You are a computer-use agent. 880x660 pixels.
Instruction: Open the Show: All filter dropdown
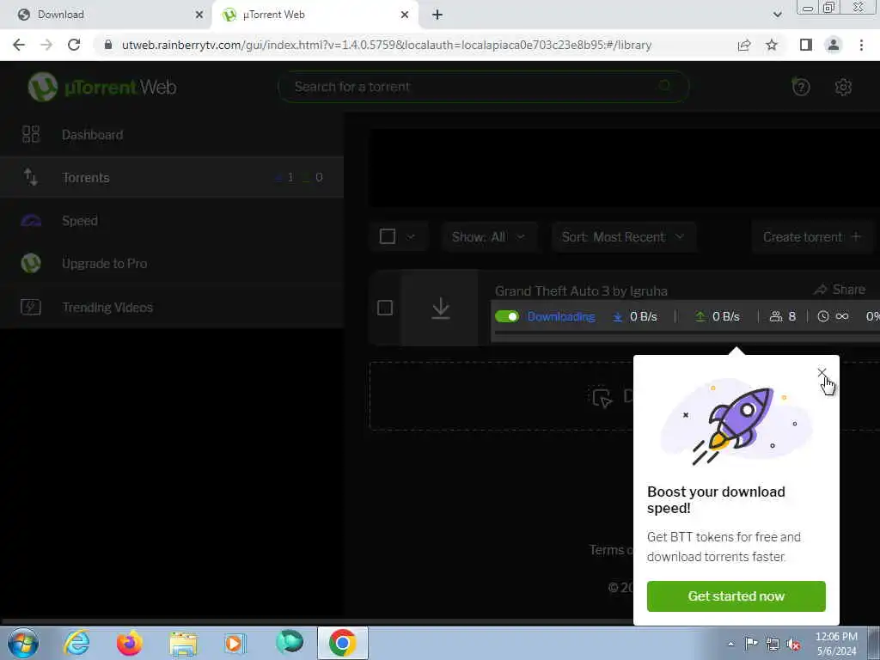pyautogui.click(x=488, y=237)
